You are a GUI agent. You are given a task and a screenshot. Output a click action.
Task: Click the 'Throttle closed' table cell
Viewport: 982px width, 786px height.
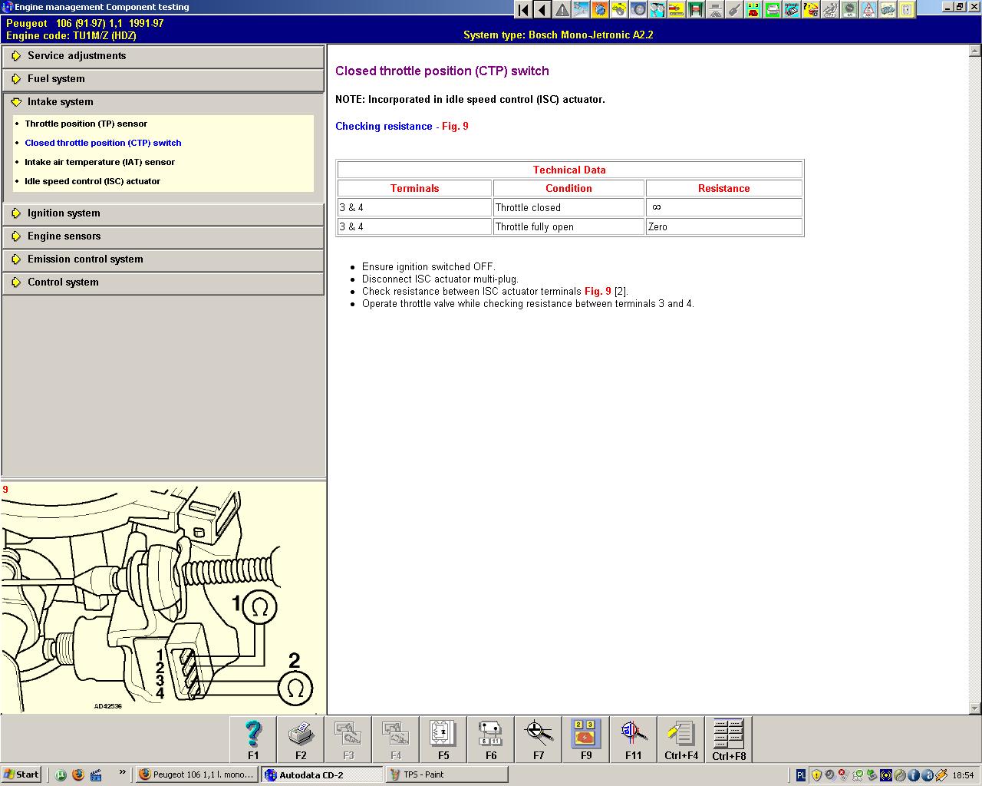(x=568, y=208)
